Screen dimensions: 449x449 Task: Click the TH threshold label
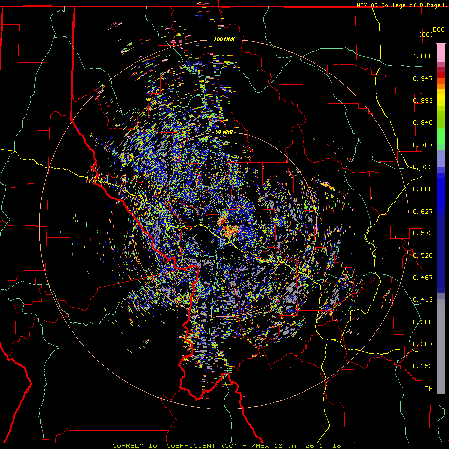pyautogui.click(x=429, y=389)
